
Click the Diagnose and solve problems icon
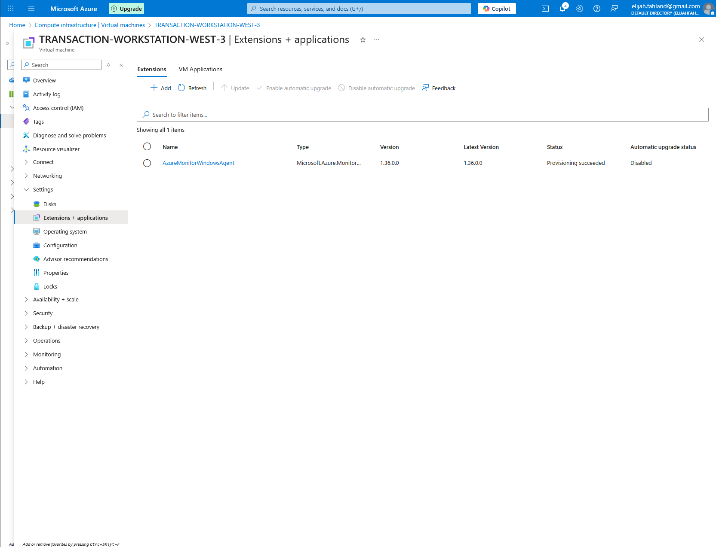point(26,135)
